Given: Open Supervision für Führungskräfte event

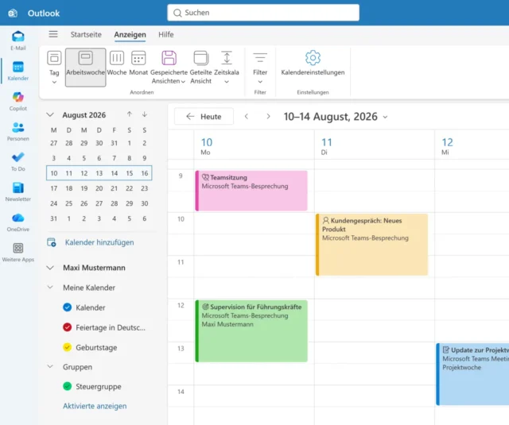Looking at the screenshot, I should [x=251, y=331].
